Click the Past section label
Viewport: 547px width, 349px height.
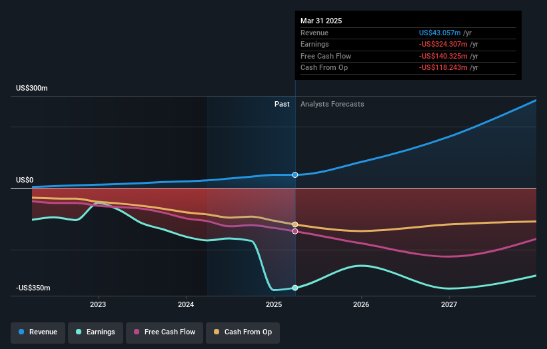point(282,104)
